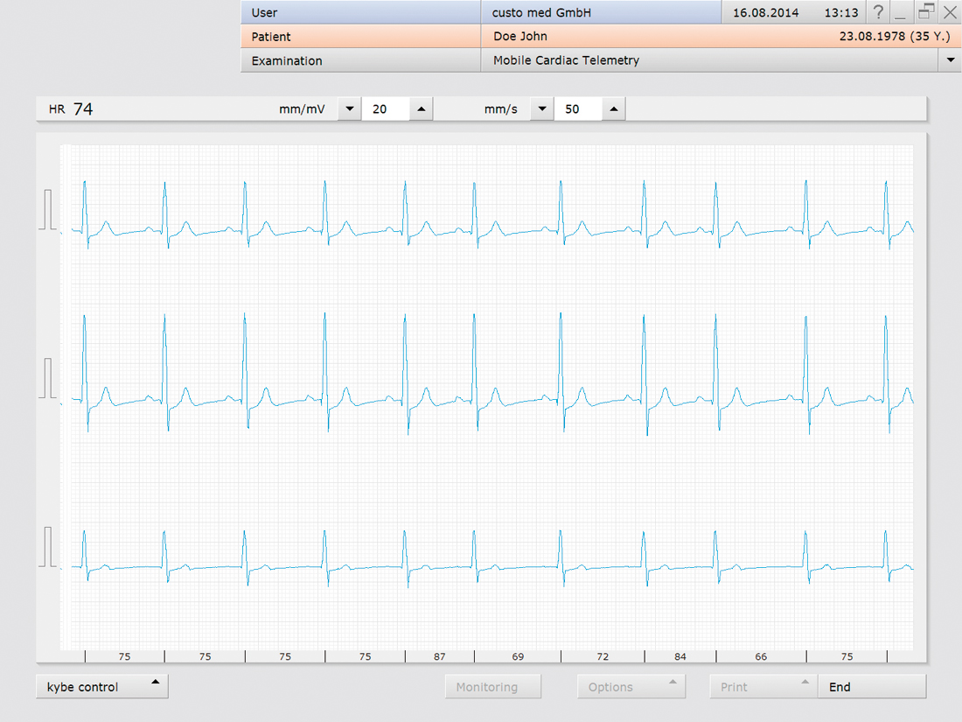Select the User row header
This screenshot has height=722, width=962.
pyautogui.click(x=360, y=12)
